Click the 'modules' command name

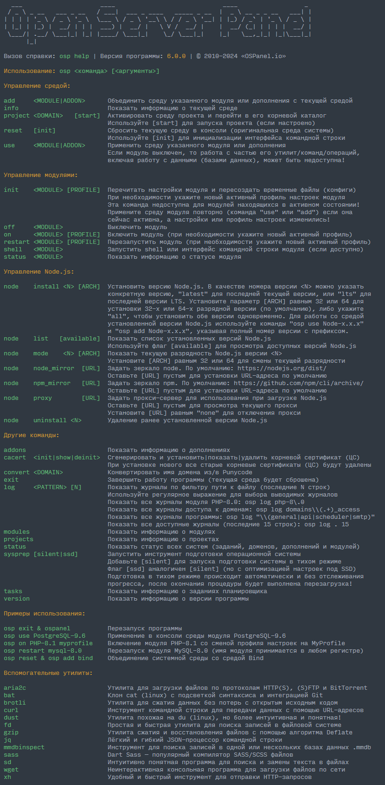click(x=17, y=532)
